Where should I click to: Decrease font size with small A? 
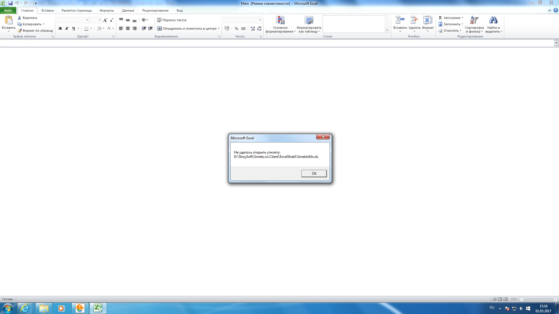point(112,20)
